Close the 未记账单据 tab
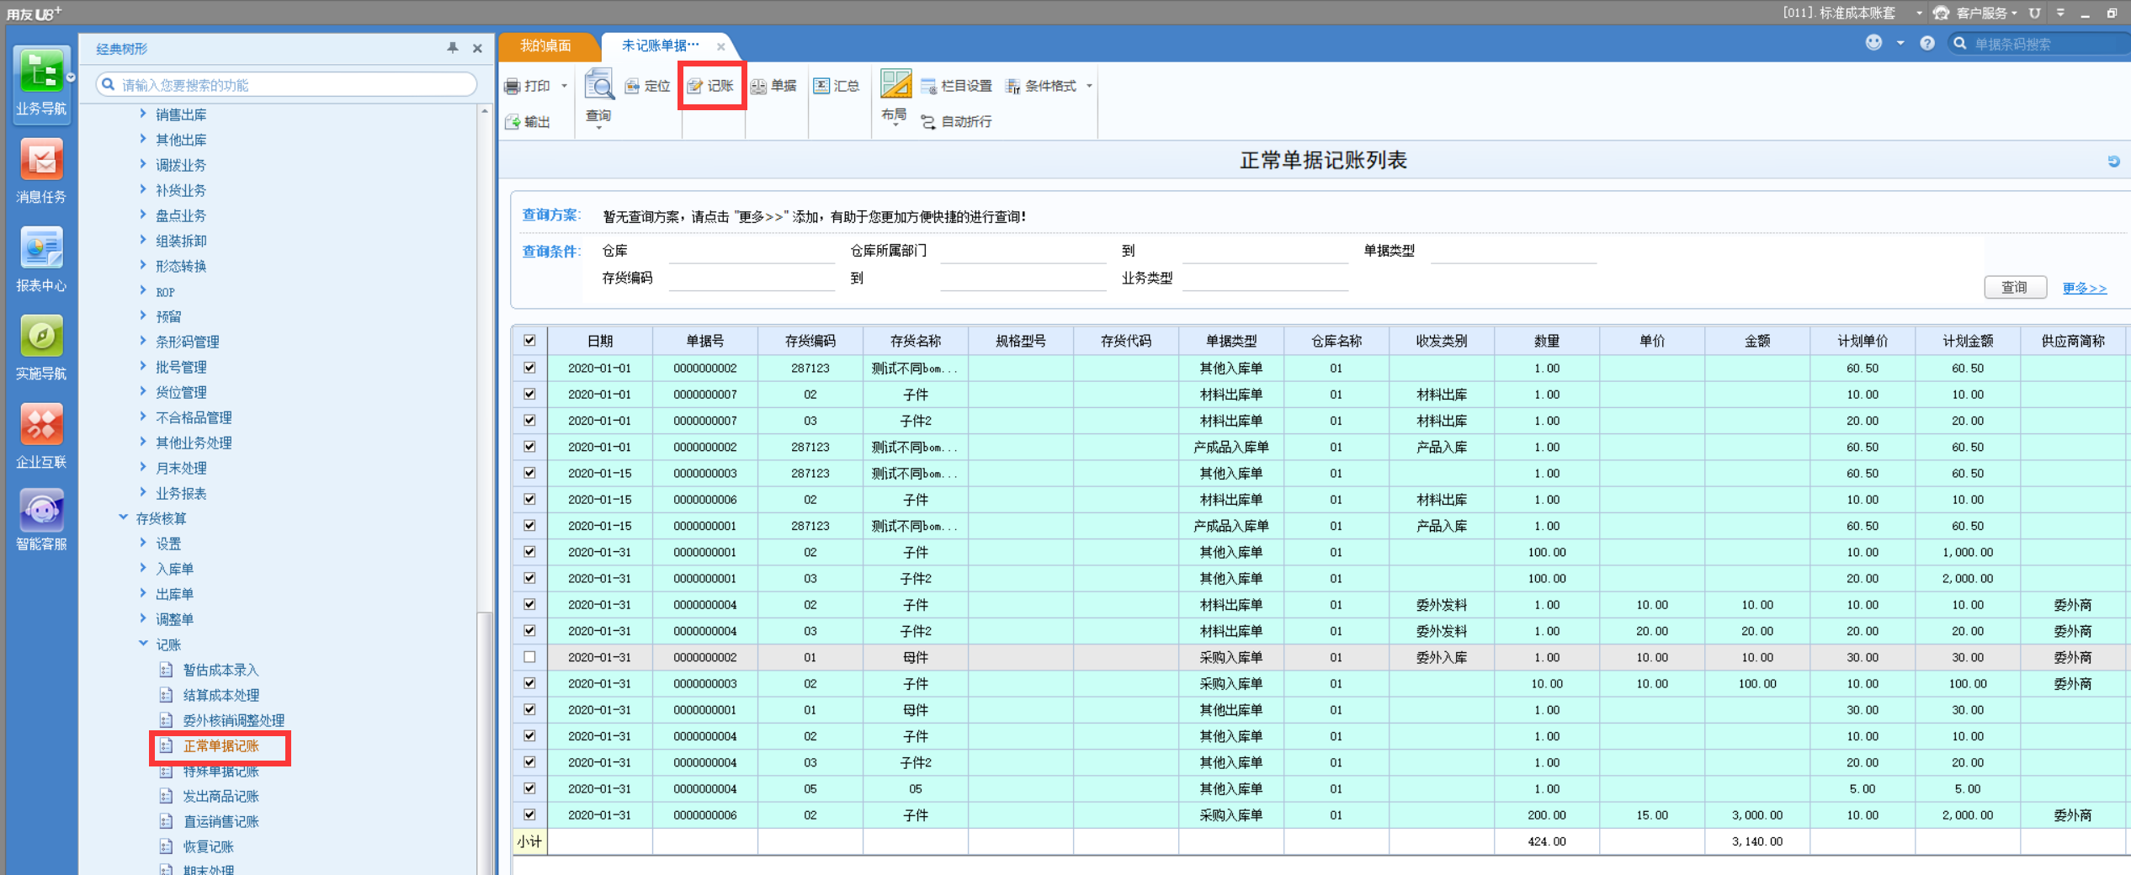 (720, 46)
